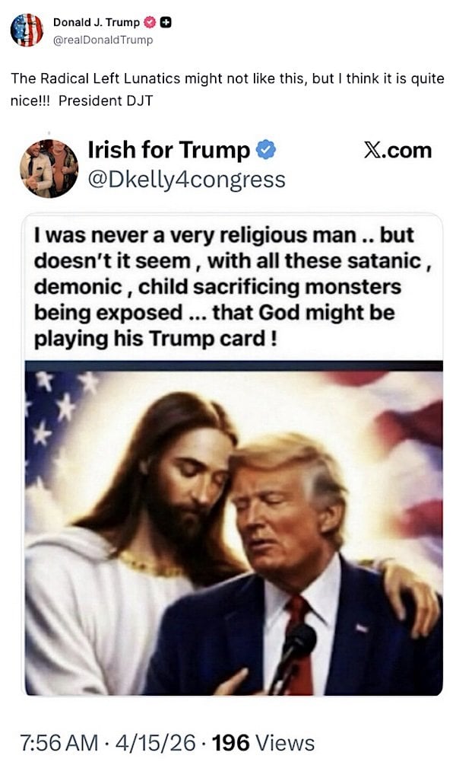Click the 'playing his Trump card !' line
Image resolution: width=456 pixels, height=765 pixels.
[155, 339]
